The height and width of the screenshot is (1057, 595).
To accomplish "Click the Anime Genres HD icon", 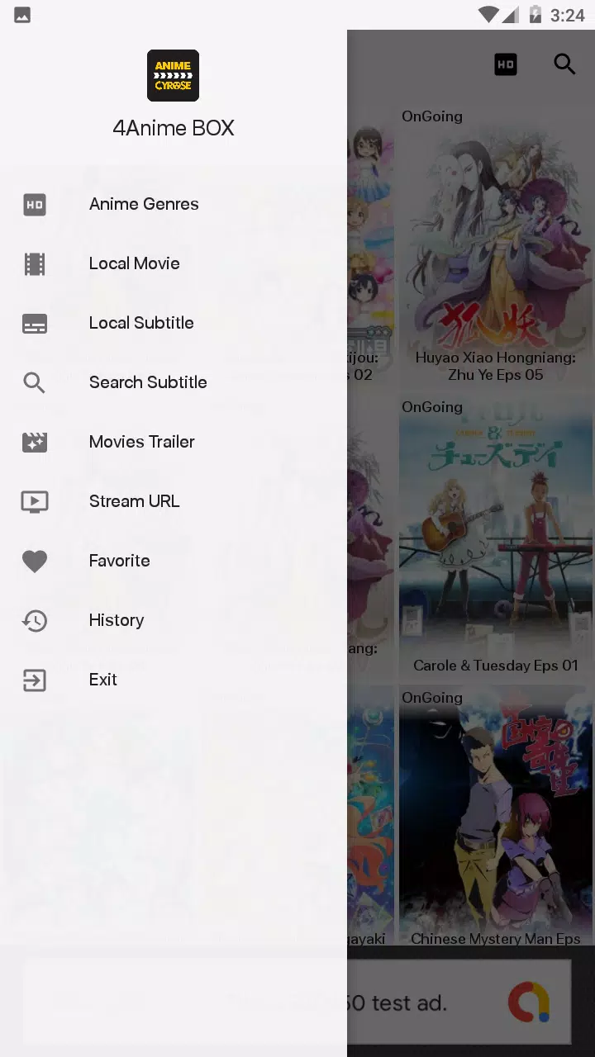I will [34, 204].
